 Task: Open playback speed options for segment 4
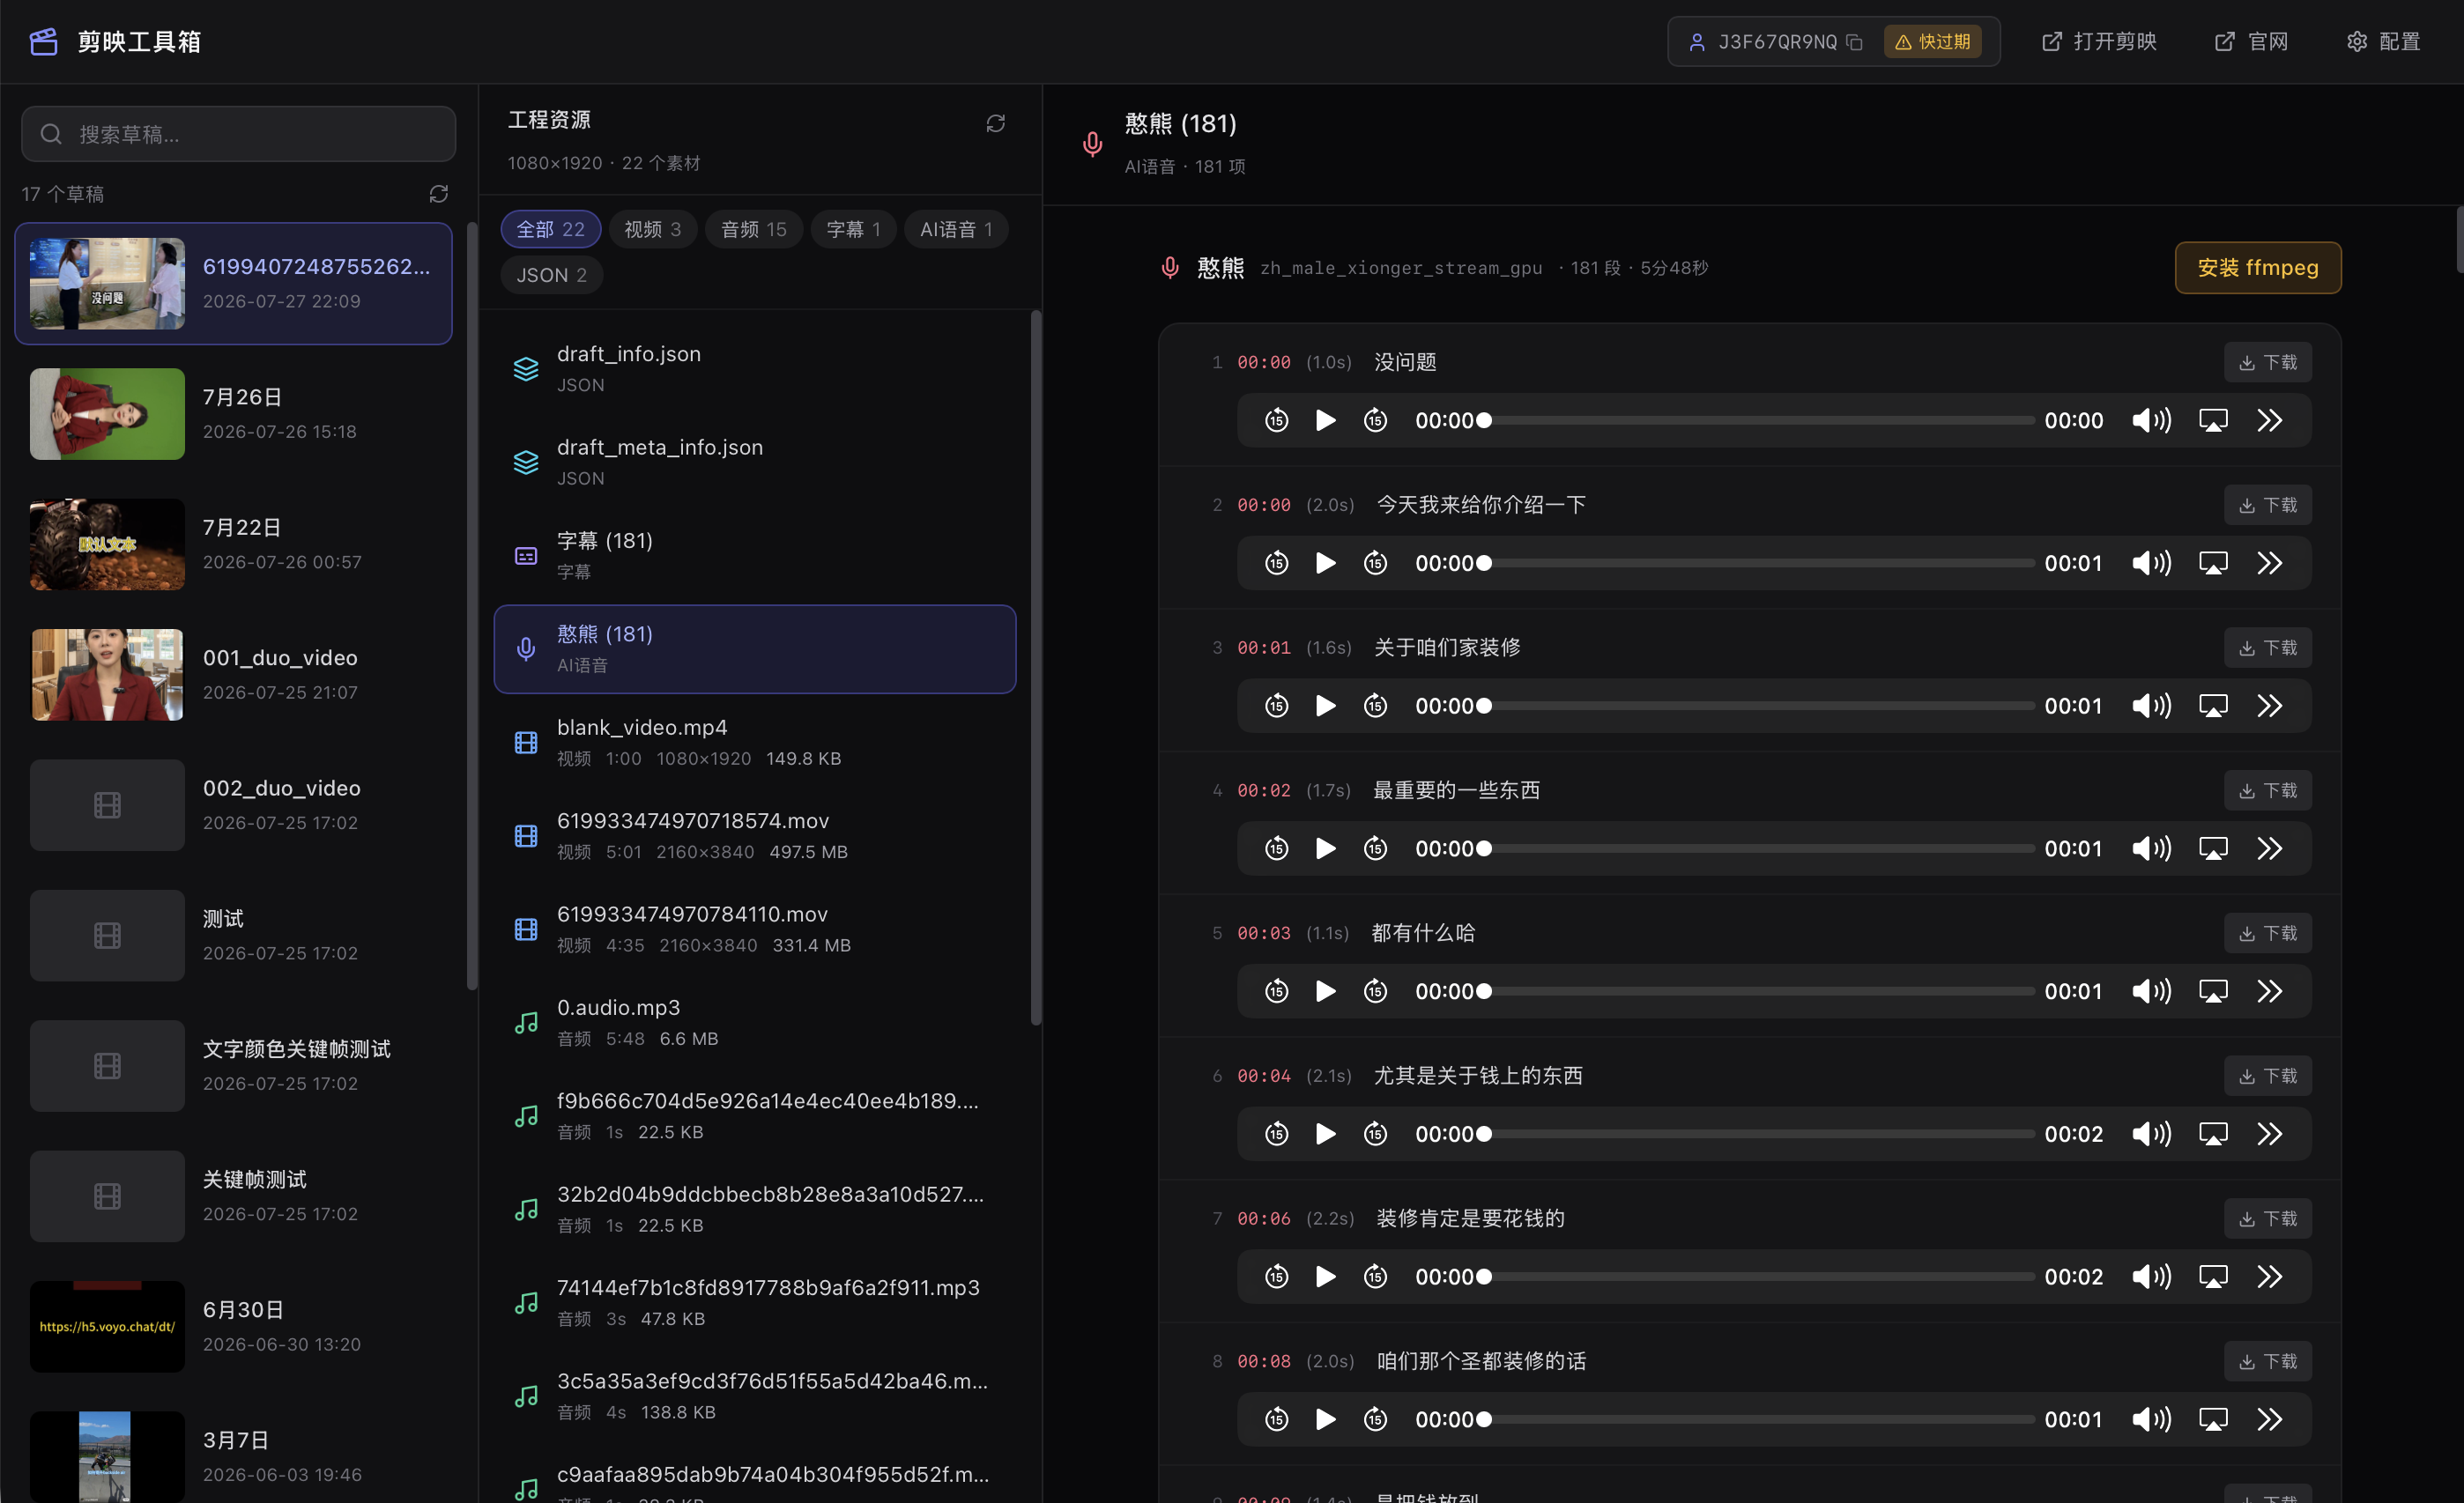coord(2270,848)
